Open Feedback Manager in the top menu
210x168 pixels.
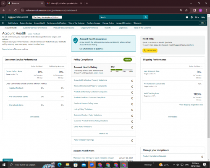coord(94,23)
